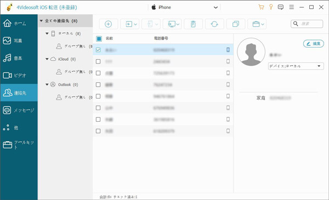Click the 電話番号 column header

tap(161, 38)
